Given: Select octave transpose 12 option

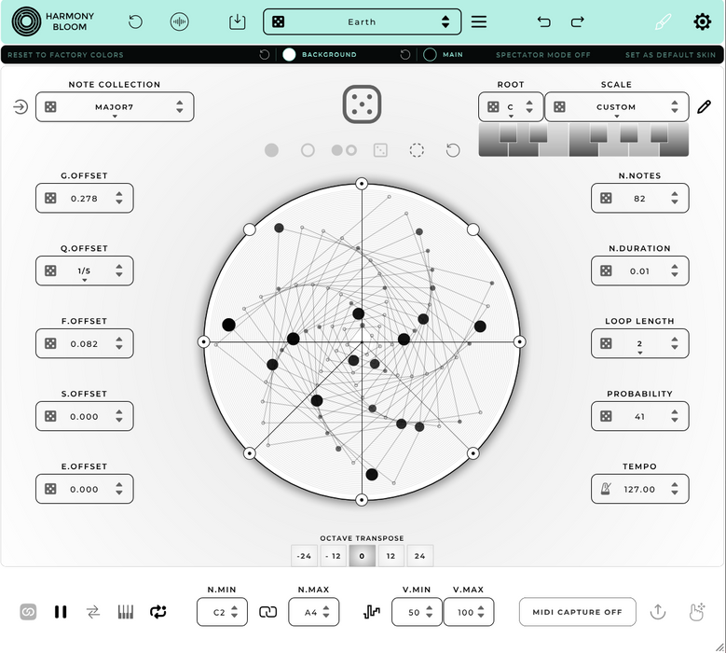Looking at the screenshot, I should pyautogui.click(x=390, y=556).
